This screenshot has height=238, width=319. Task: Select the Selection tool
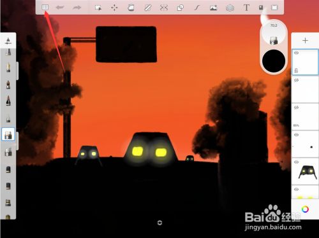click(x=98, y=8)
